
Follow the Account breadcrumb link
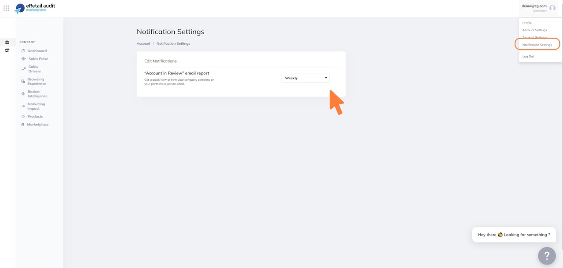coord(143,43)
